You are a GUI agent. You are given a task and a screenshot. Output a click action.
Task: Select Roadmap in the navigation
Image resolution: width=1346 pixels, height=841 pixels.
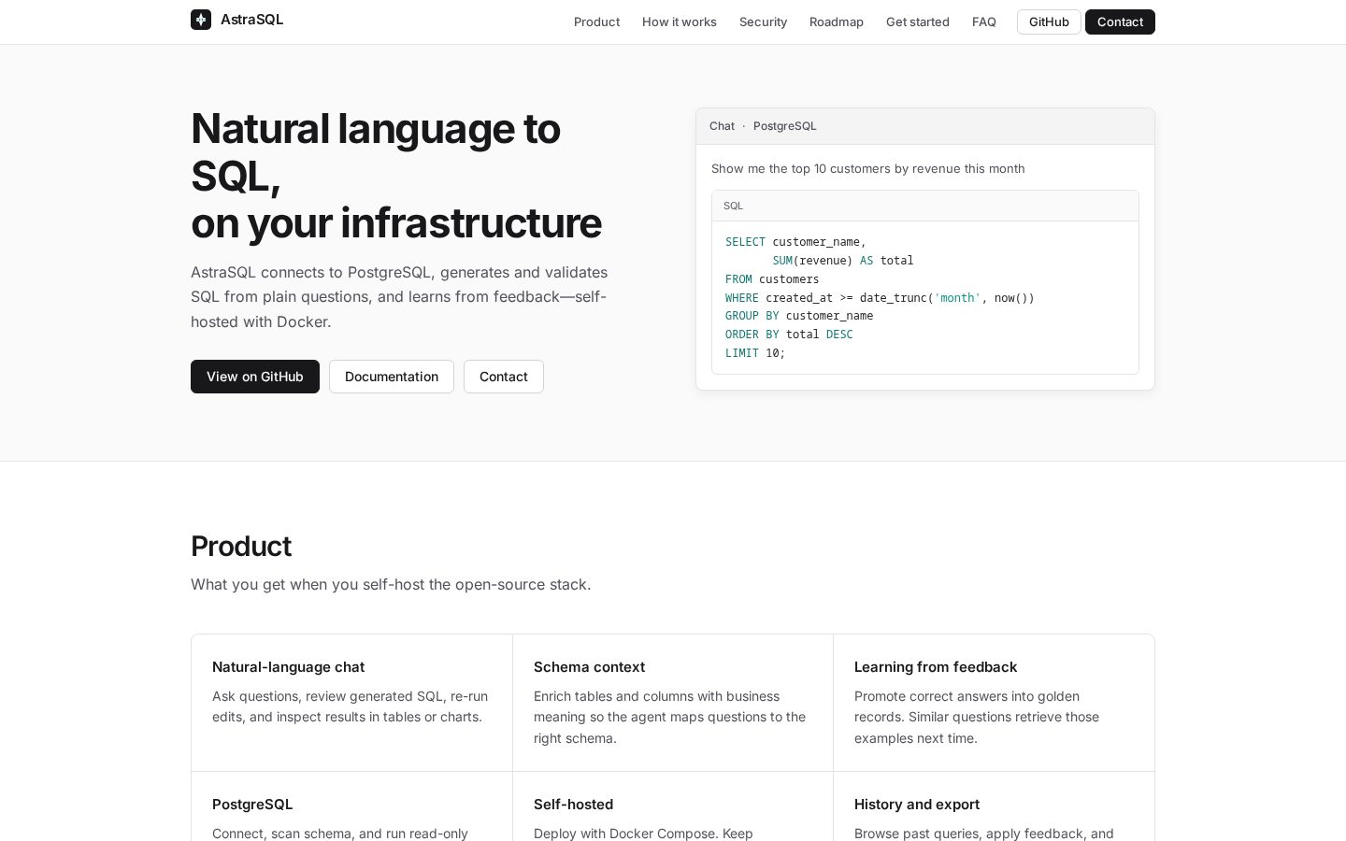click(837, 21)
